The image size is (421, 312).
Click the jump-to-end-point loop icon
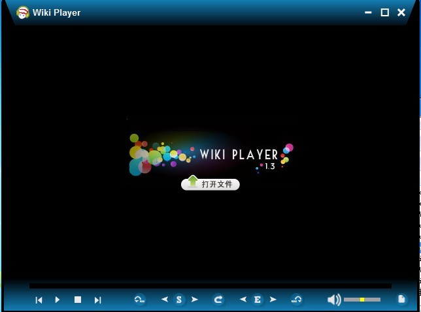tap(297, 300)
